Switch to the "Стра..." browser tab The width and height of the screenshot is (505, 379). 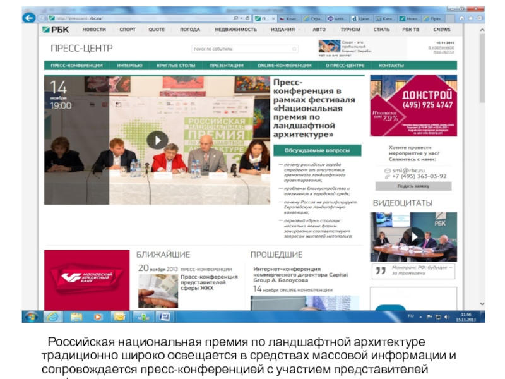pyautogui.click(x=314, y=19)
